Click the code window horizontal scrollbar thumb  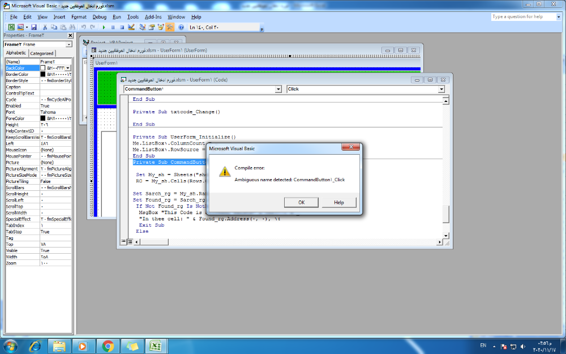tap(154, 242)
